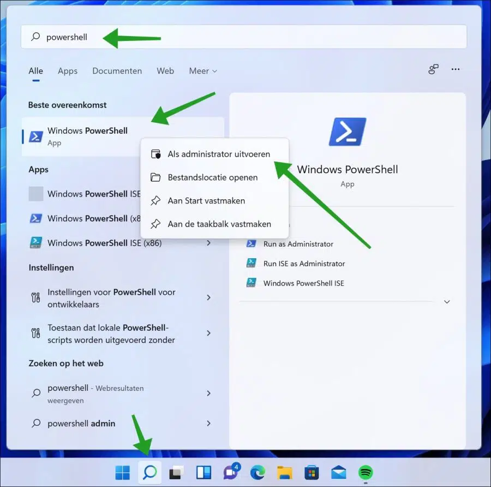Open the Mail app on the taskbar
This screenshot has width=491, height=487.
point(338,473)
